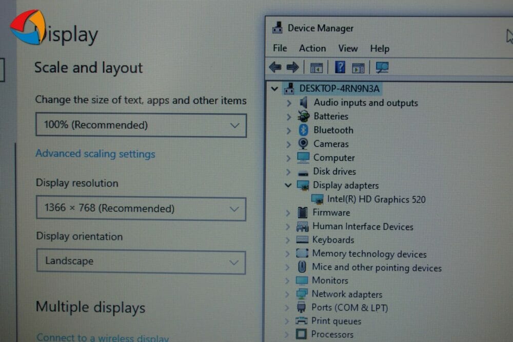Click the blue Help question-mark toolbar icon
Image resolution: width=513 pixels, height=342 pixels.
340,67
